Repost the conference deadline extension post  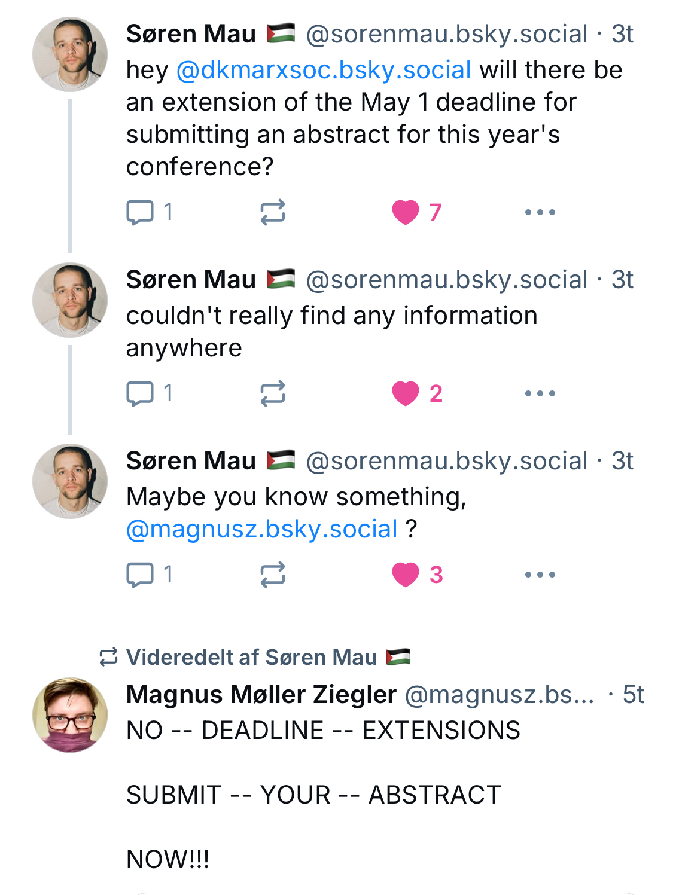point(273,212)
